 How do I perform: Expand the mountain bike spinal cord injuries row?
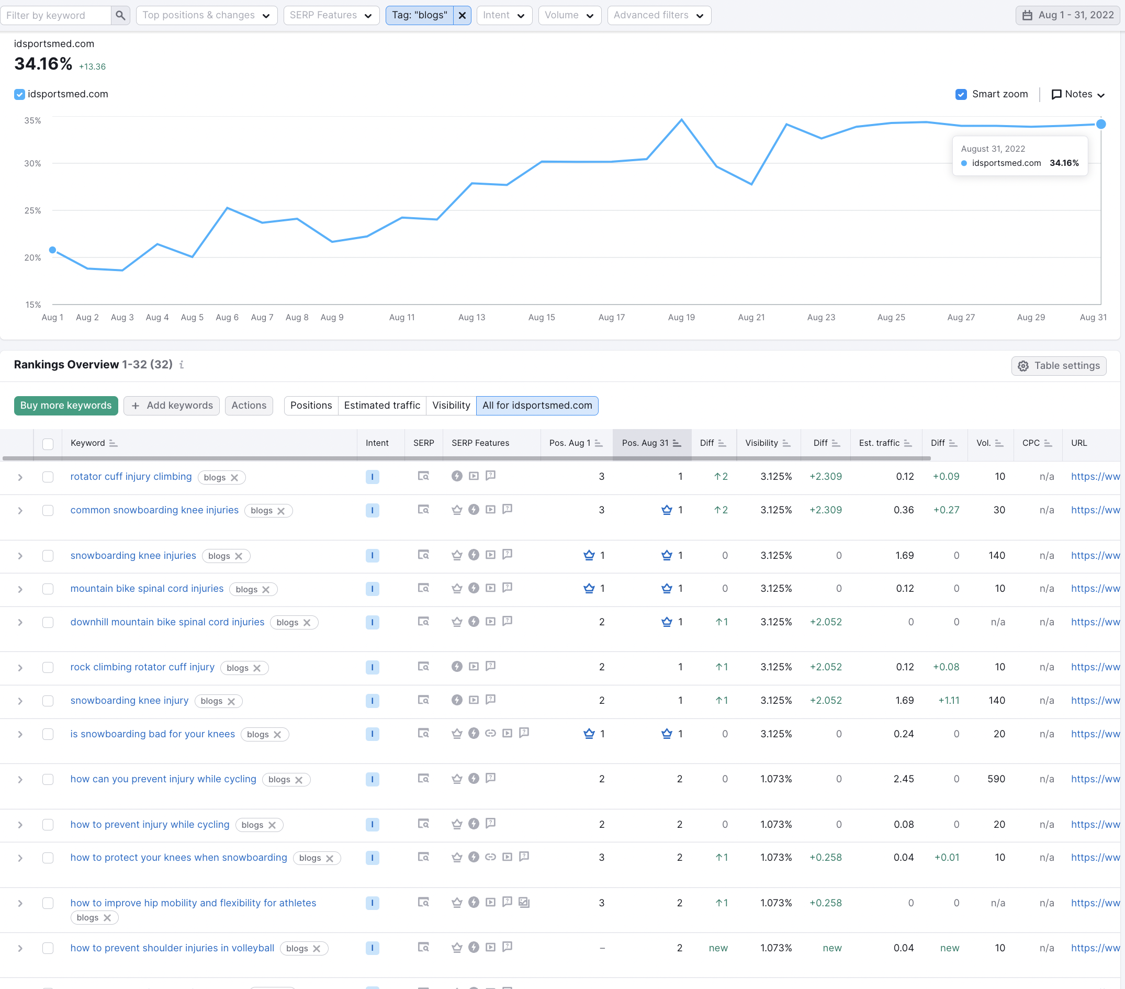point(20,589)
